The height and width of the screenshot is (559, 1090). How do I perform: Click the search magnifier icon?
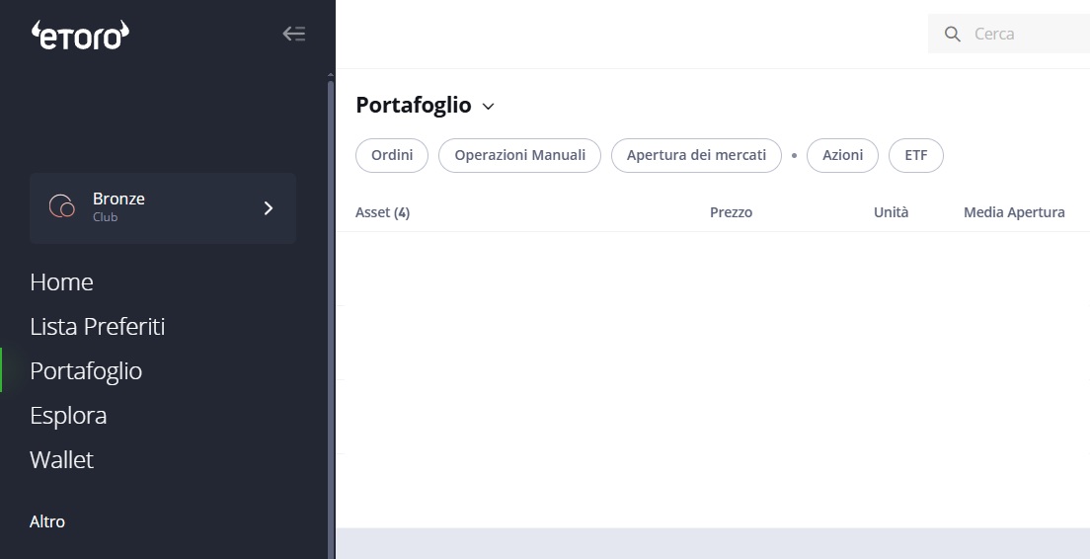pyautogui.click(x=953, y=34)
